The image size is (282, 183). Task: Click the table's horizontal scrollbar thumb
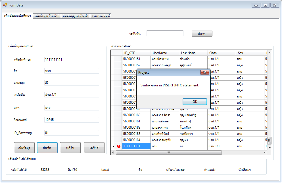pyautogui.click(x=169, y=152)
